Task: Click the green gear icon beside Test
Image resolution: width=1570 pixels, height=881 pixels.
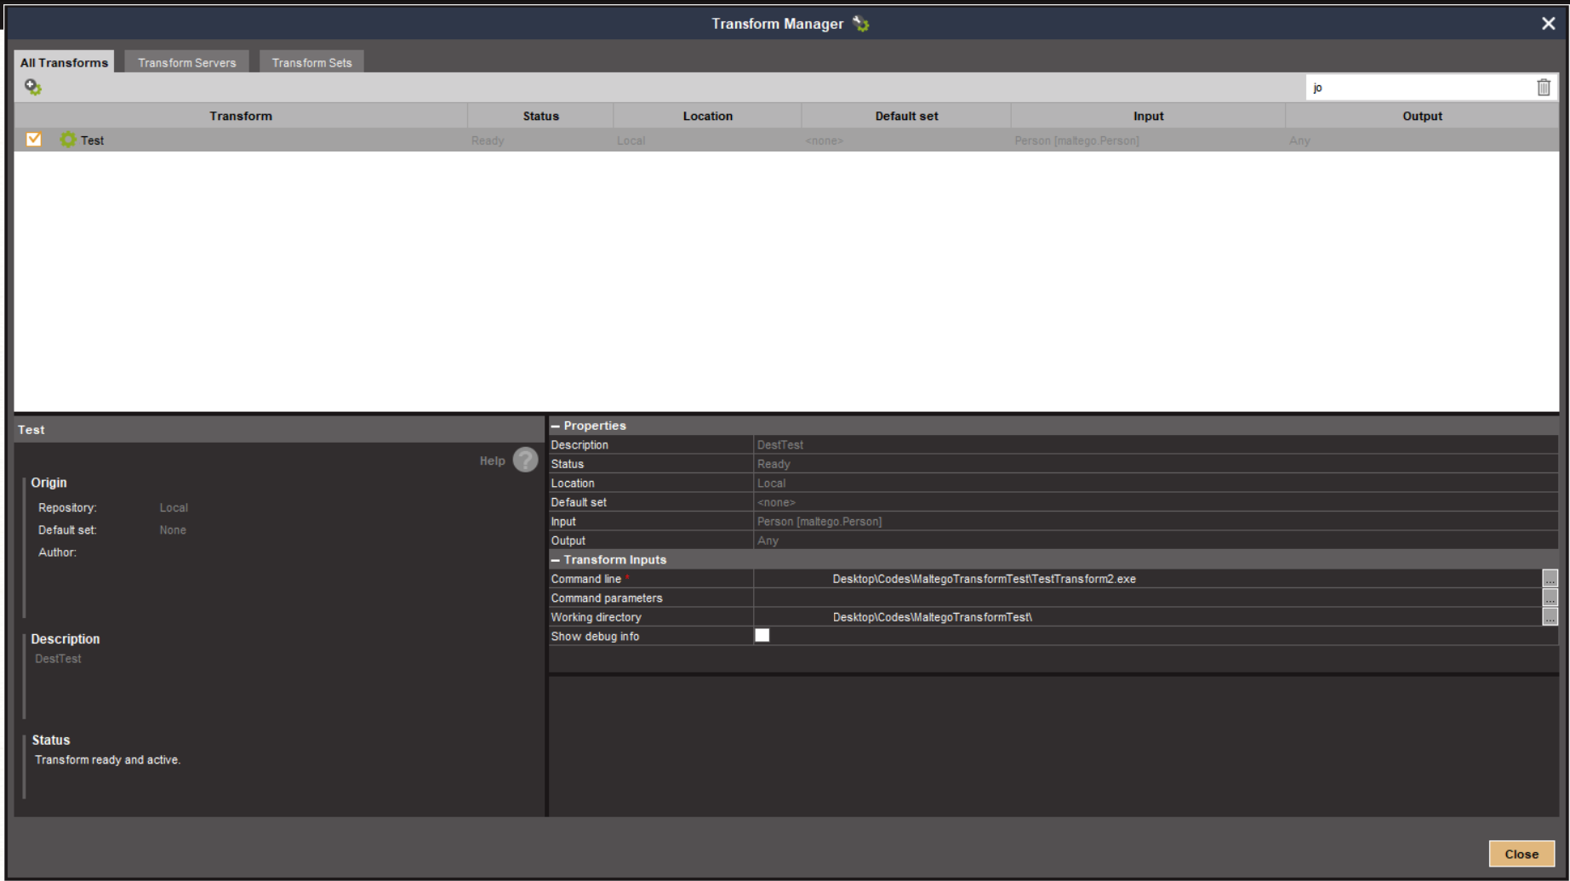Action: [68, 140]
